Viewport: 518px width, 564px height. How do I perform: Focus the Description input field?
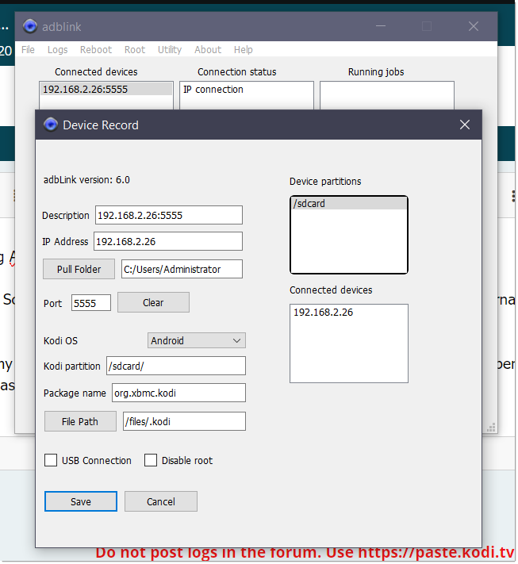point(169,215)
